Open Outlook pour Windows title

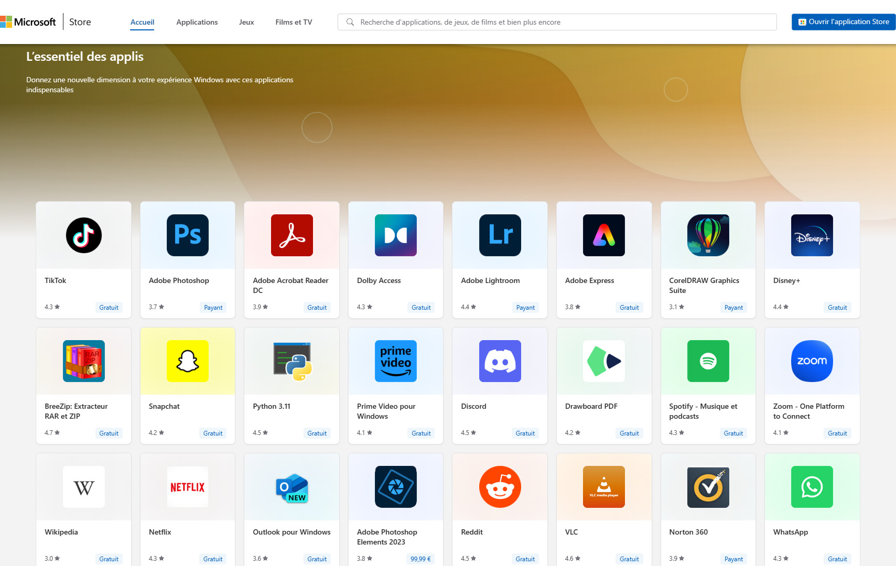(x=292, y=532)
